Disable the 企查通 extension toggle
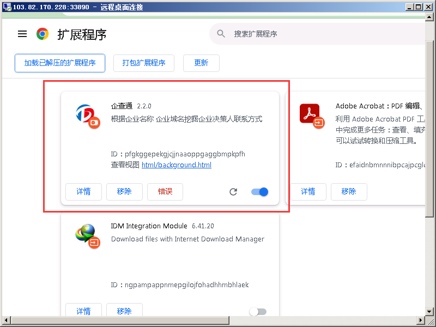The image size is (436, 327). (259, 192)
